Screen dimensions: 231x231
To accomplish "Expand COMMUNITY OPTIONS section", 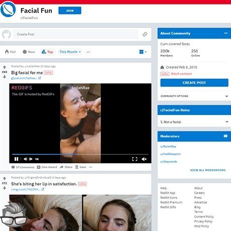I will tap(194, 96).
